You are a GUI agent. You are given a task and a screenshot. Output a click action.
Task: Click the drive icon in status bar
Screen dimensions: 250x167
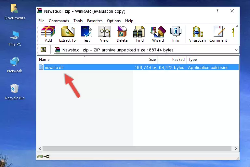pos(40,157)
